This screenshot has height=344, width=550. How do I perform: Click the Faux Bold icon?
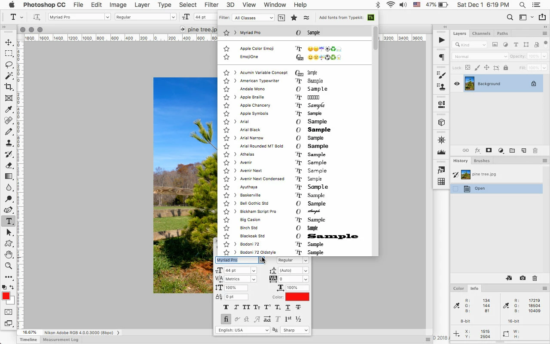pos(226,307)
